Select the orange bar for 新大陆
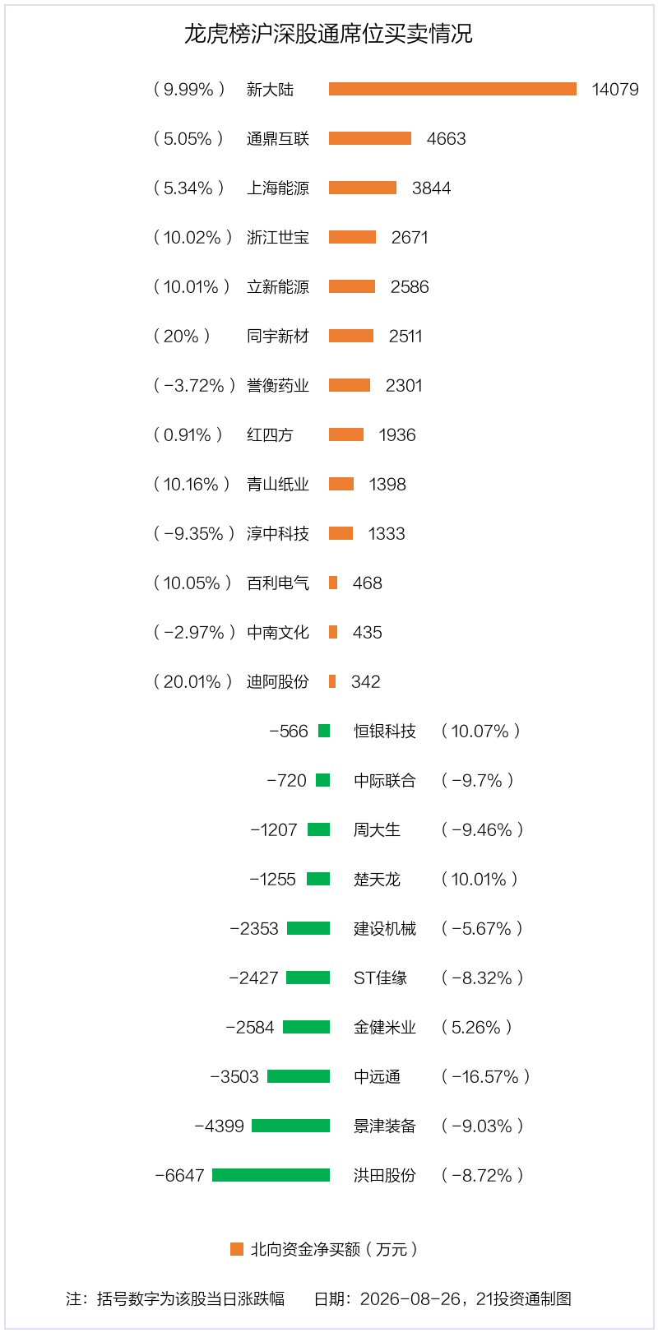 click(452, 89)
